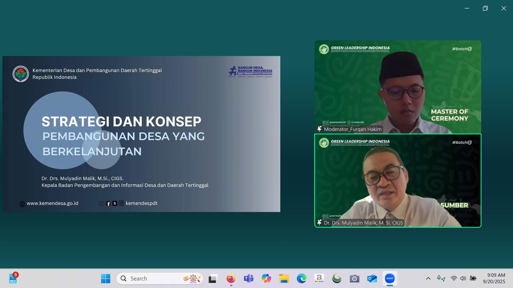Click the battery status icon
Screen dimensions: 513x288
click(x=473, y=278)
